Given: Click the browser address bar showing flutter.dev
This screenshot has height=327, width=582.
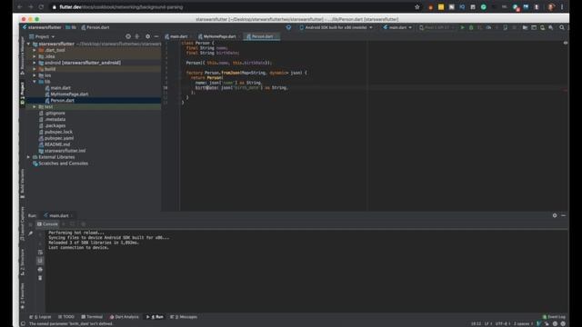Looking at the screenshot, I should tap(230, 7).
